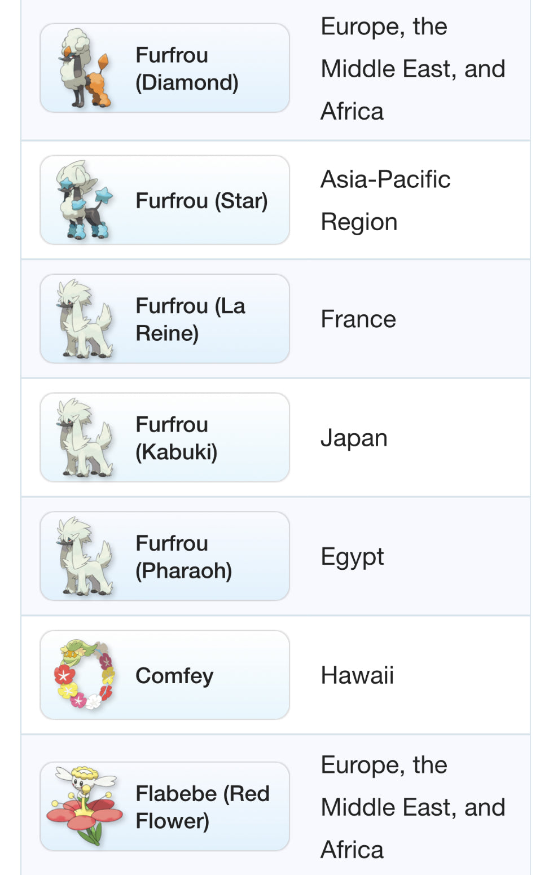Click the Furfrou Kabuki sprite image

pyautogui.click(x=85, y=438)
